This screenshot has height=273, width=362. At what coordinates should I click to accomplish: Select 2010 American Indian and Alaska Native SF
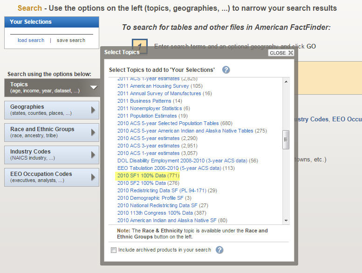(x=167, y=221)
